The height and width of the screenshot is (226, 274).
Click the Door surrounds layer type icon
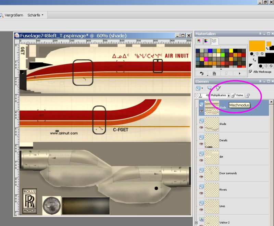[x=201, y=170]
